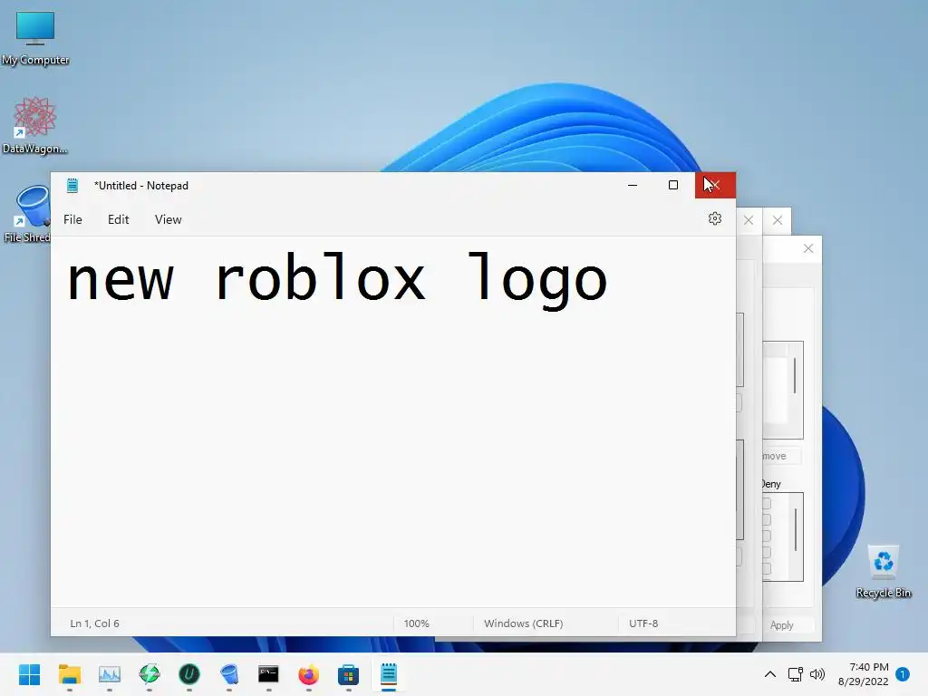The height and width of the screenshot is (696, 928).
Task: Open Microsoft Store from the taskbar
Action: pos(349,674)
